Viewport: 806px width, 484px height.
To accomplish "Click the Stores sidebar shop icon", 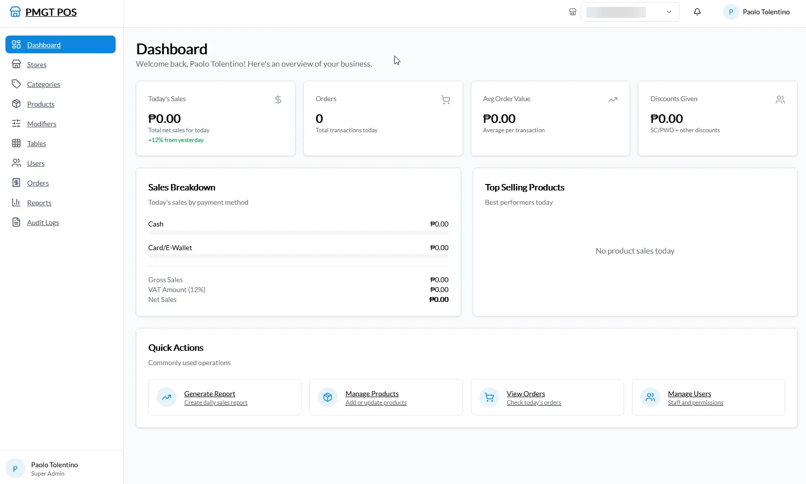I will [x=16, y=64].
